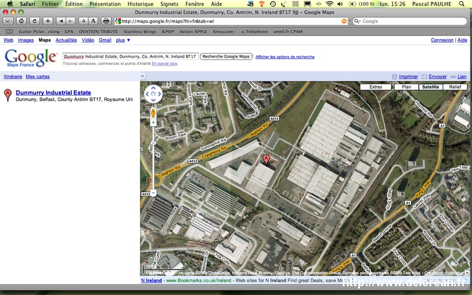Switch map to Plan view

(406, 87)
